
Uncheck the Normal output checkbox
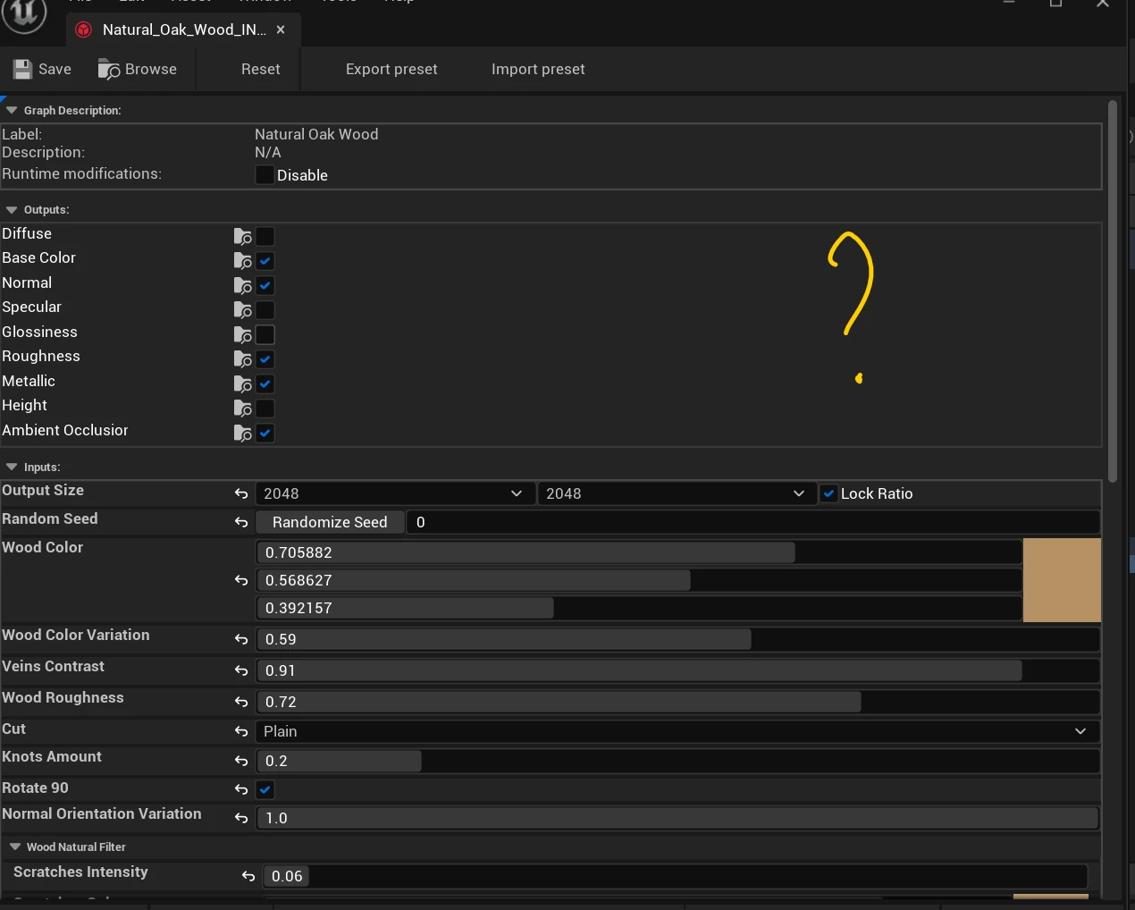click(265, 285)
